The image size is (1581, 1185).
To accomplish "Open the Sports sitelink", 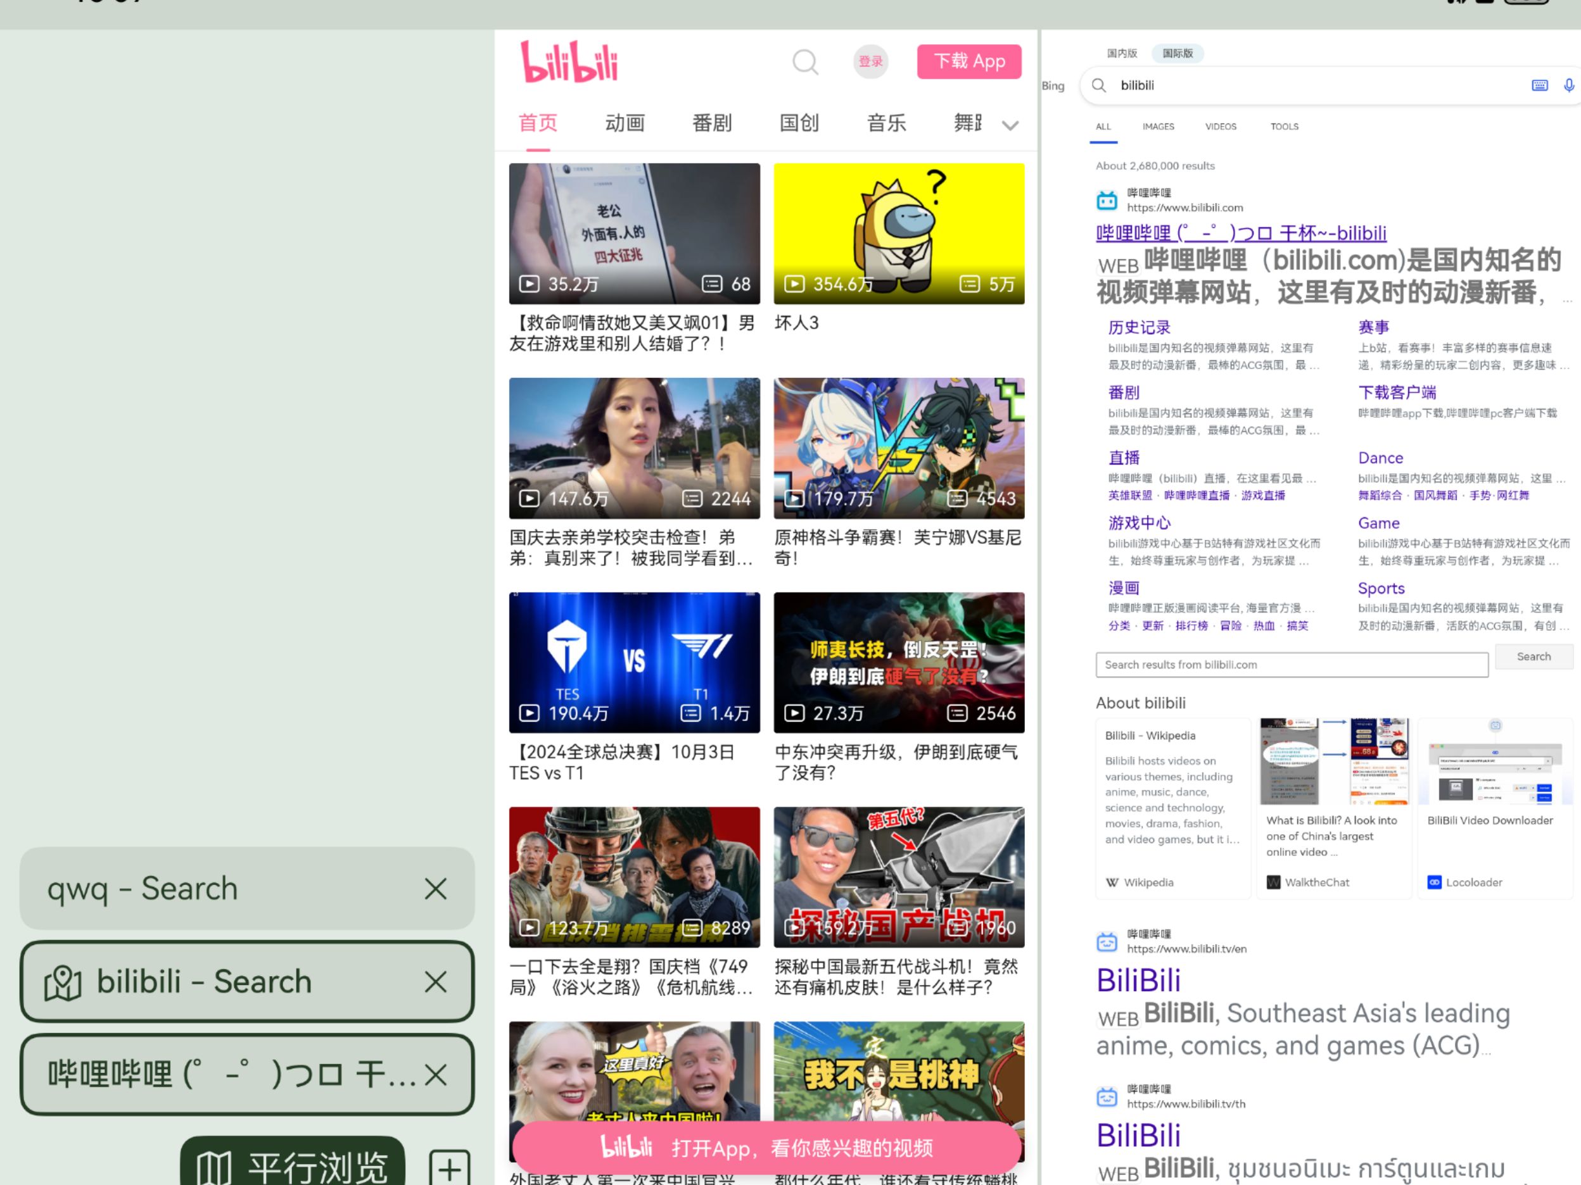I will tap(1381, 589).
